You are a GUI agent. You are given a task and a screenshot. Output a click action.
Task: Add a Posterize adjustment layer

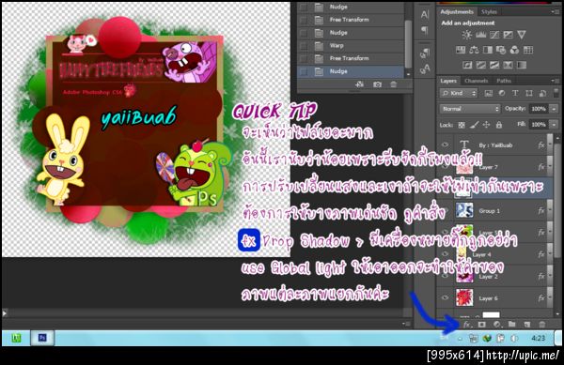click(x=481, y=65)
